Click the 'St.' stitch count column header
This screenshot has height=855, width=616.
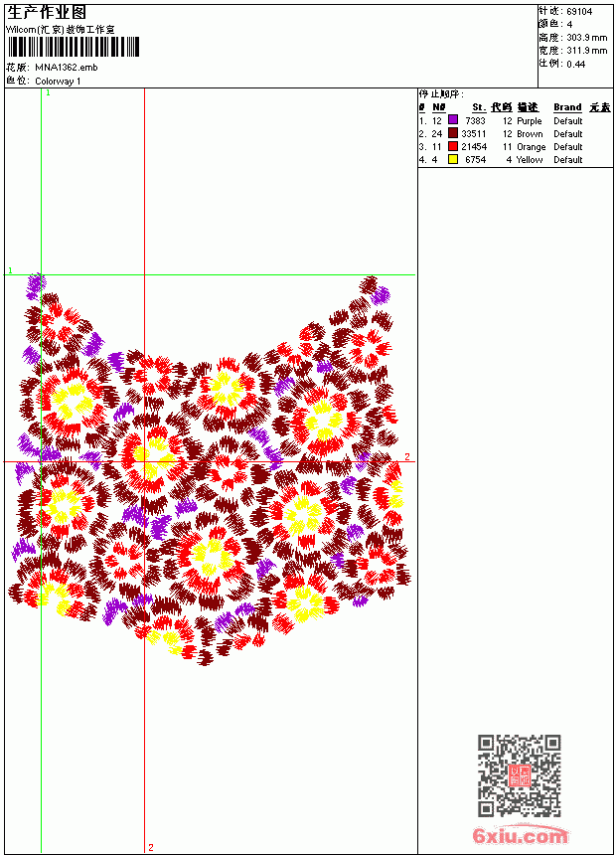(479, 107)
